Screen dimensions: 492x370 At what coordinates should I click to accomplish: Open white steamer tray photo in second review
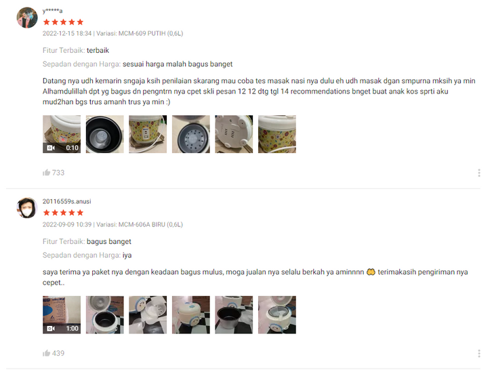click(148, 314)
